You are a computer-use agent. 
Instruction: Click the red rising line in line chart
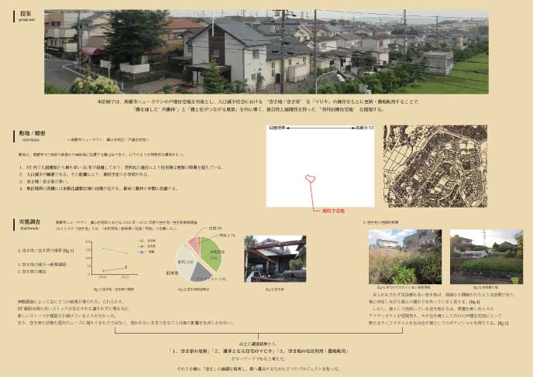pos(115,269)
